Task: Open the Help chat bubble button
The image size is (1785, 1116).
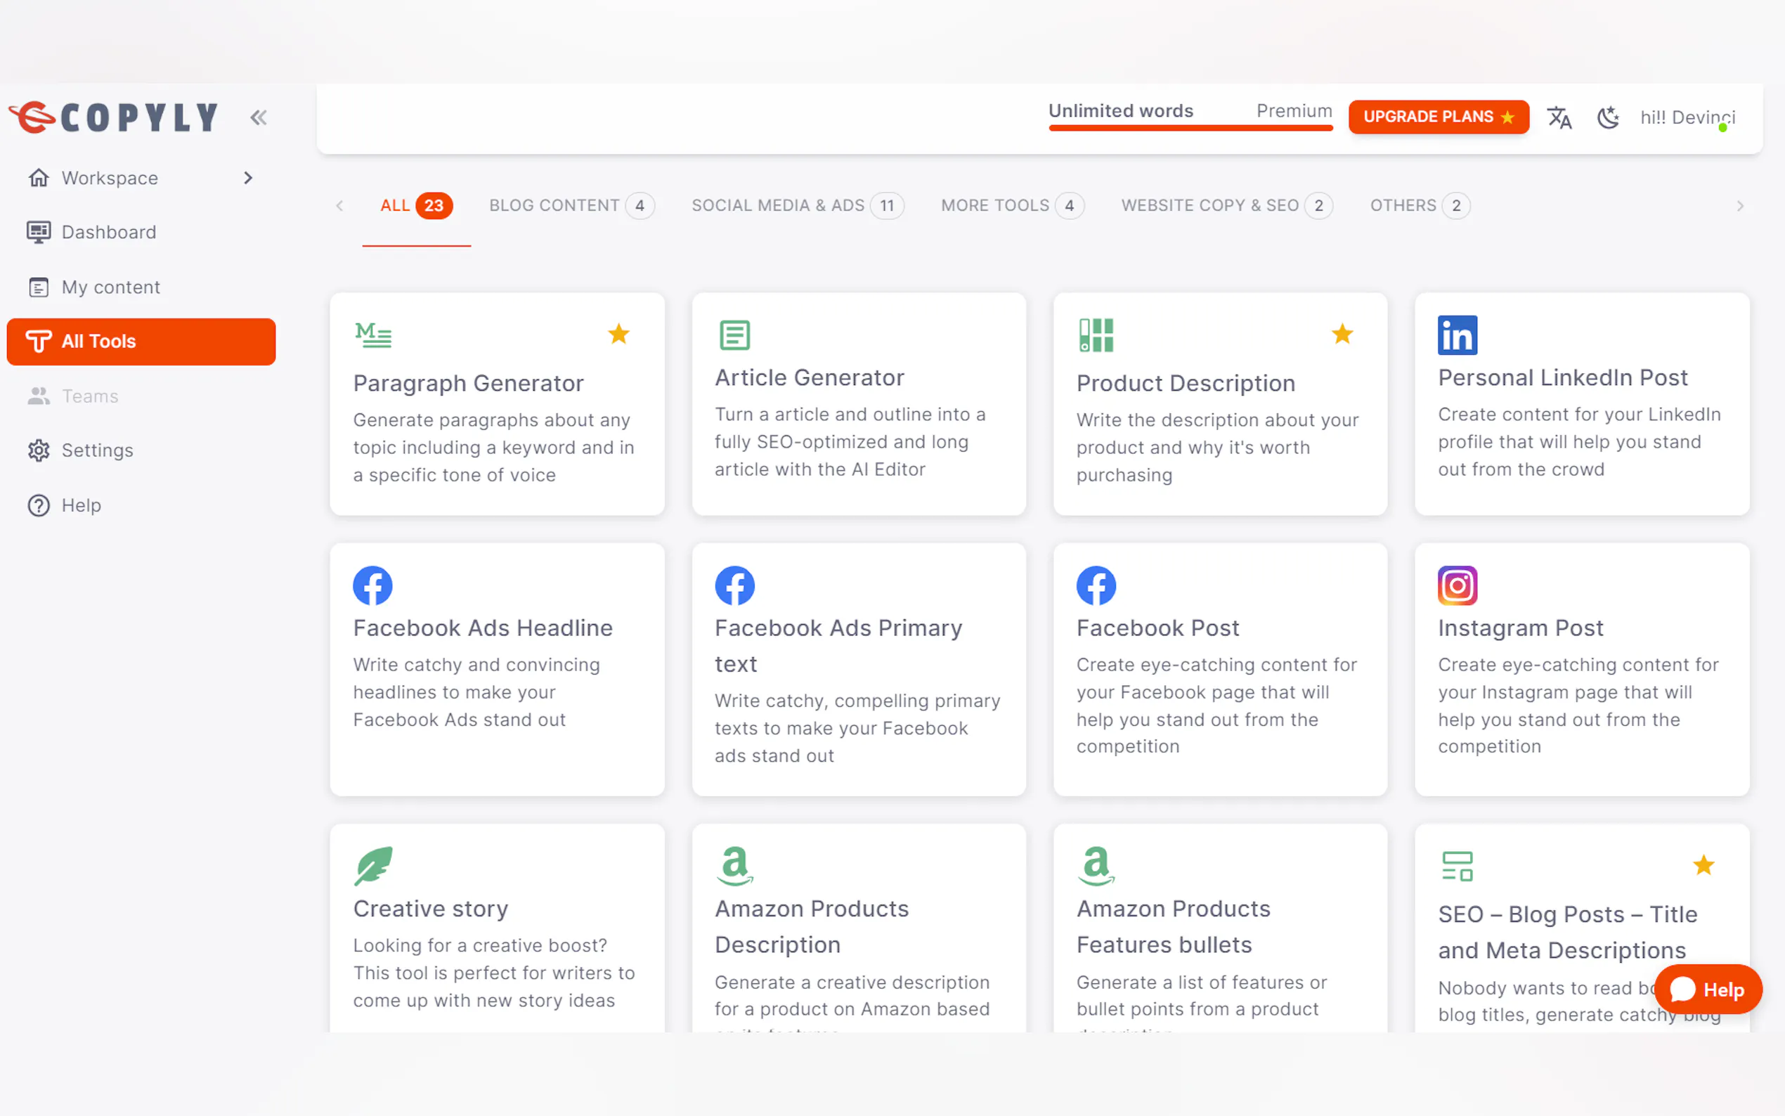Action: [1708, 989]
